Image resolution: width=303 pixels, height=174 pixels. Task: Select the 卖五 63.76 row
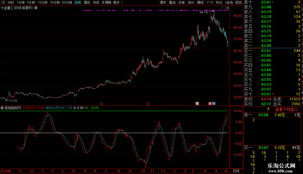(x=272, y=26)
